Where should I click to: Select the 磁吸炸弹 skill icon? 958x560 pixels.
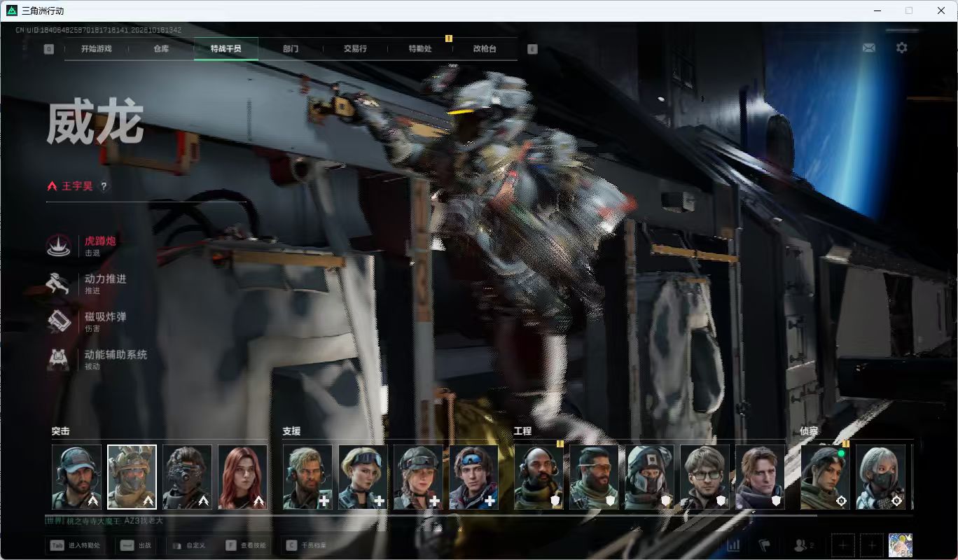click(58, 321)
